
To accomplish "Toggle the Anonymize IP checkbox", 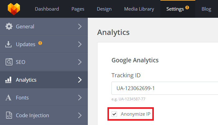I will point(114,114).
